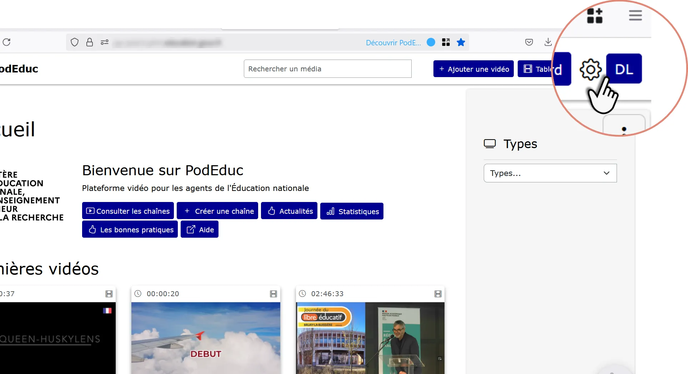Viewport: 688px width, 374px height.
Task: Click the PodEduc site title
Action: 19,69
